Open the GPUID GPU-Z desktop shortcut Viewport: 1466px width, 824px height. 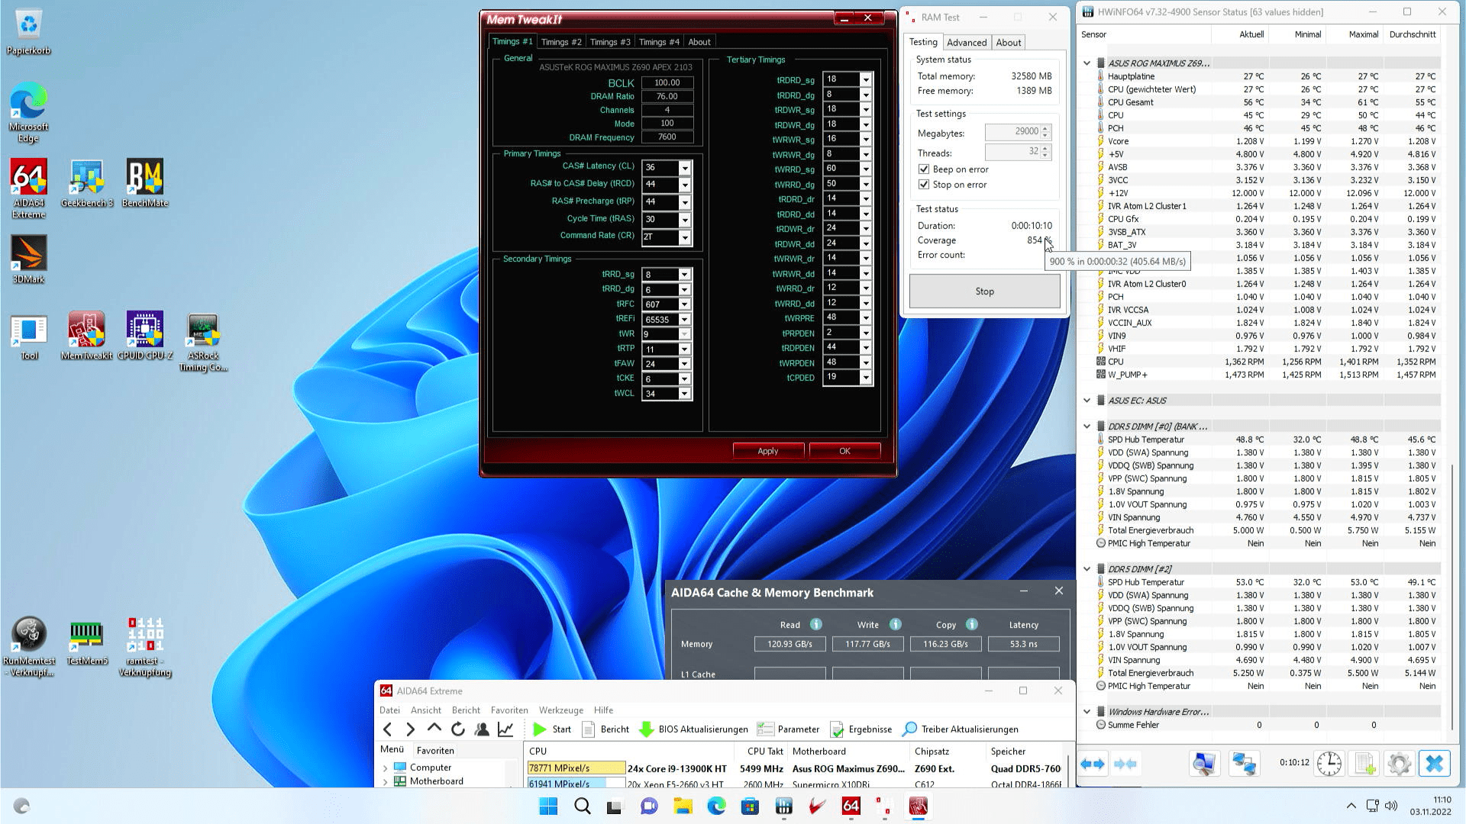[x=145, y=336]
